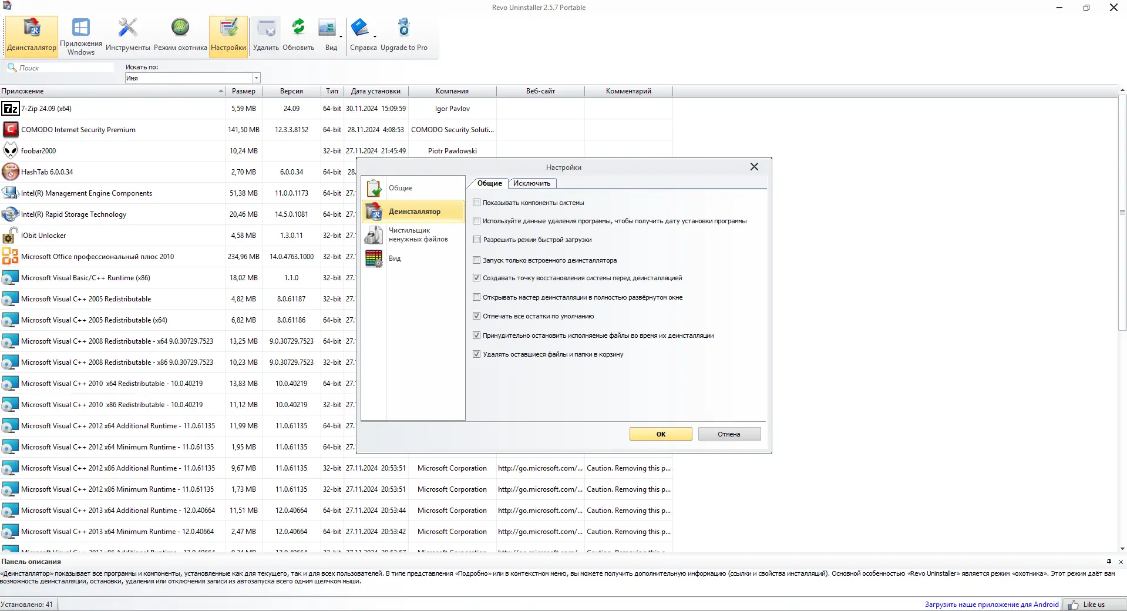1127x611 pixels.
Task: Click the Like us button label
Action: (1094, 605)
